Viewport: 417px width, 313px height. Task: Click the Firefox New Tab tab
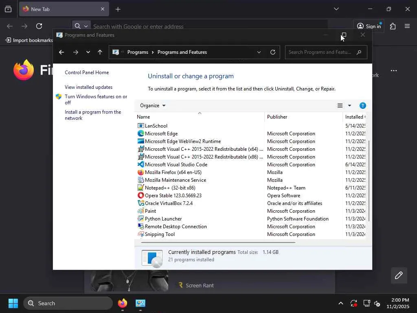coord(64,9)
